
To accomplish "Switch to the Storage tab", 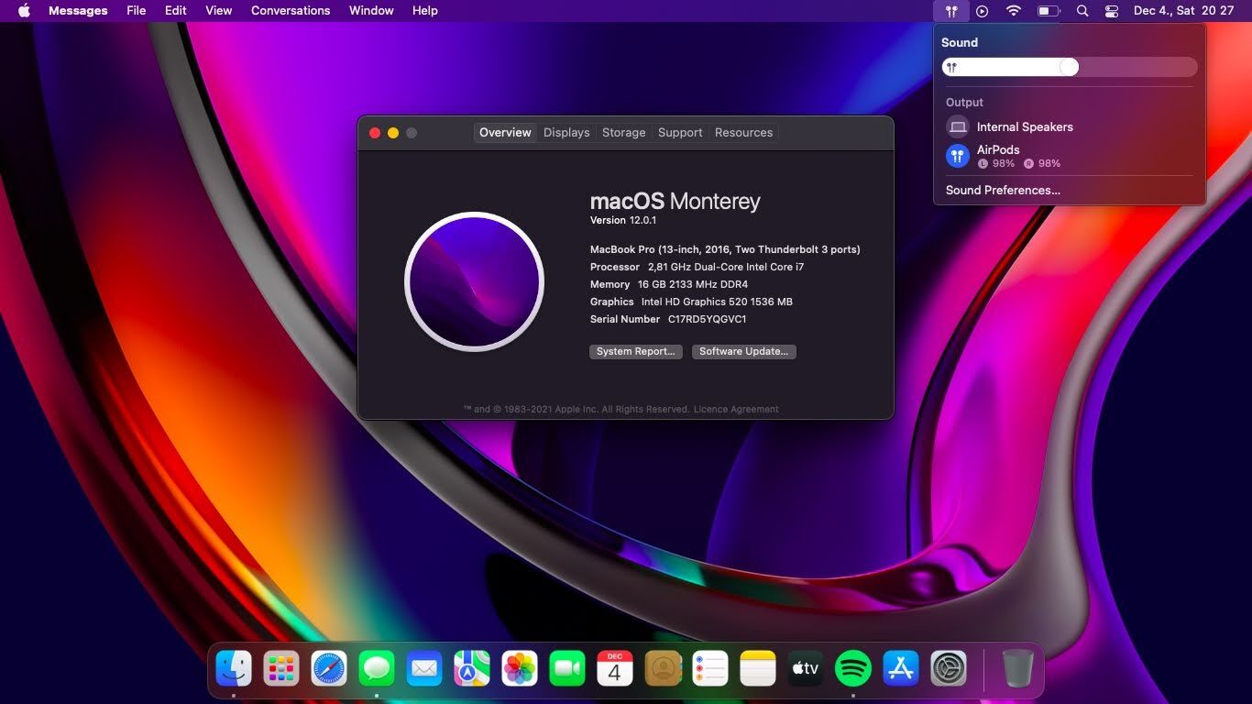I will (x=624, y=132).
